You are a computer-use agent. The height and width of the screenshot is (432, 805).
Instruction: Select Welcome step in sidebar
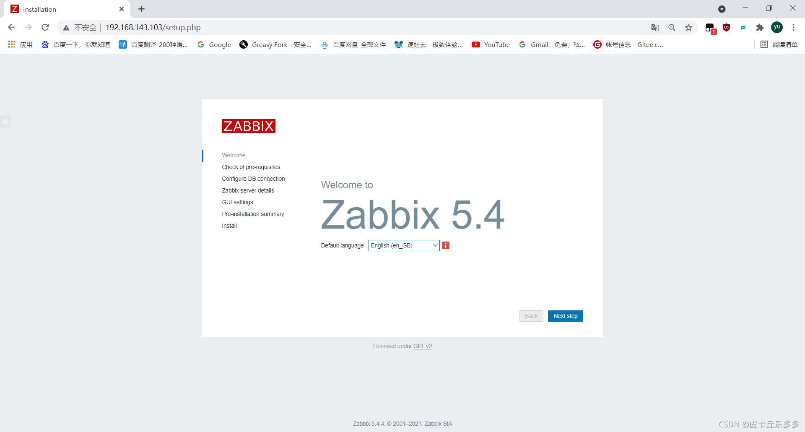pos(234,155)
